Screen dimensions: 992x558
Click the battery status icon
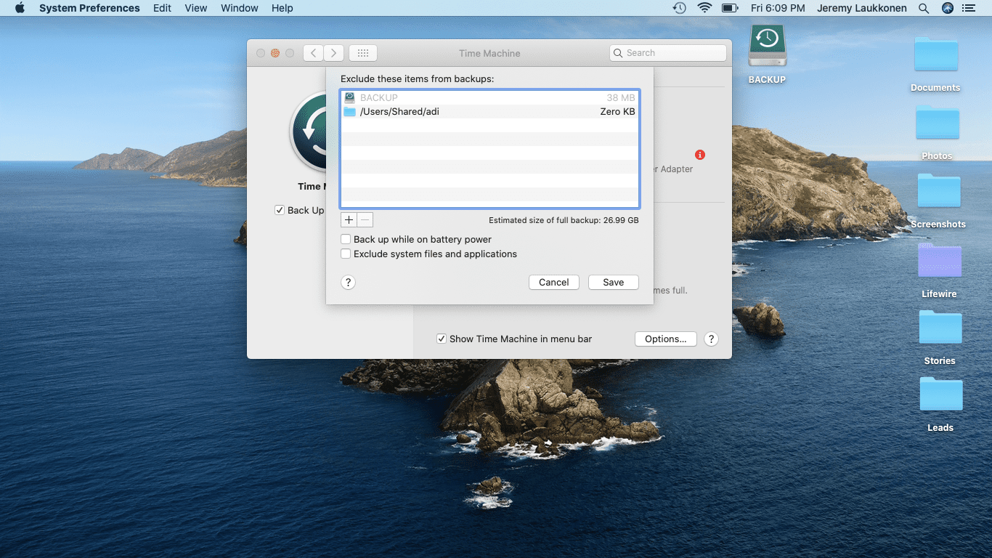tap(730, 8)
